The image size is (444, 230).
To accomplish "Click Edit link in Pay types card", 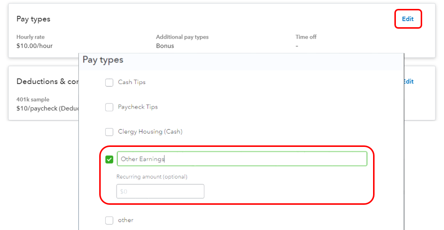I will click(408, 19).
